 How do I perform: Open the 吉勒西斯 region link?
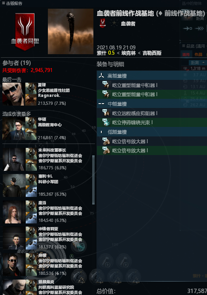pos(152,53)
